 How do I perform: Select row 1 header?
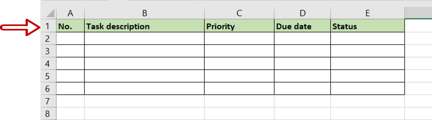tap(48, 26)
